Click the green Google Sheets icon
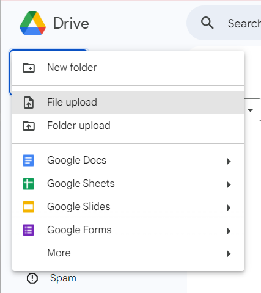Viewport: 261px width, 293px height. click(x=28, y=184)
